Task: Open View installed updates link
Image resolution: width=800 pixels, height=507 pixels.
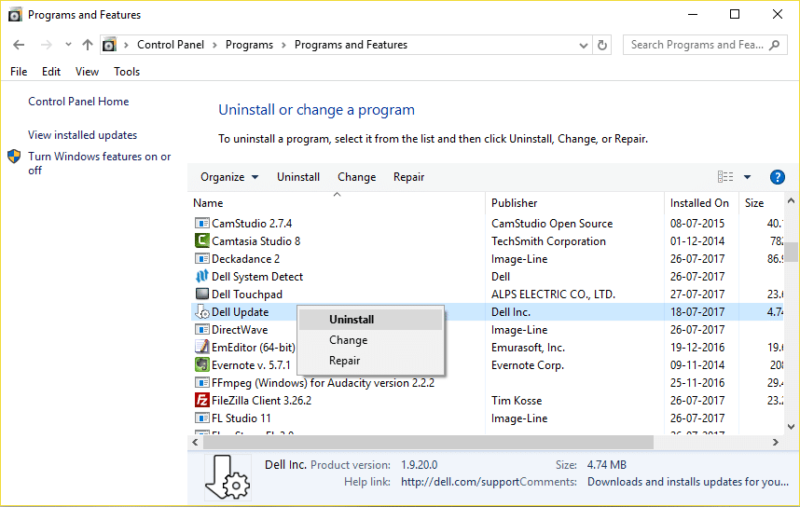Action: pyautogui.click(x=82, y=135)
